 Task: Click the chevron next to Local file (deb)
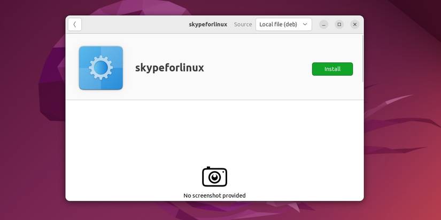(x=305, y=25)
